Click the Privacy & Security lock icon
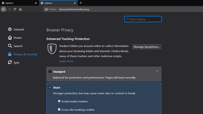 [10, 54]
